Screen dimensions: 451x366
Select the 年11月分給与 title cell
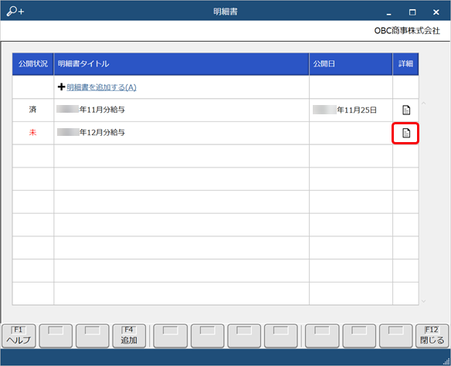181,110
